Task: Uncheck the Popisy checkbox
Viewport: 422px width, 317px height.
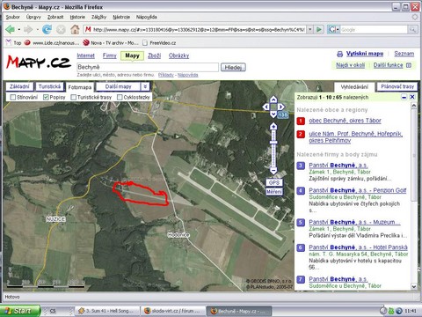Action: tap(46, 97)
